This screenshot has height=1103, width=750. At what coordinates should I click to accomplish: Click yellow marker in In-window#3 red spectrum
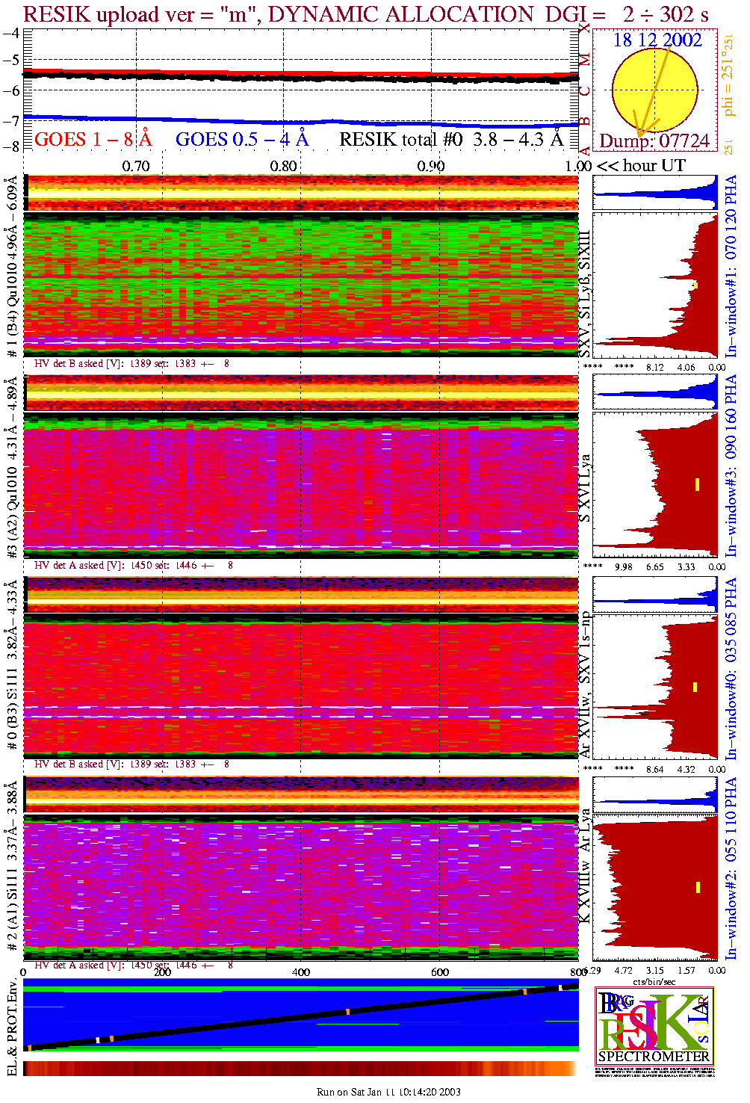(x=697, y=484)
